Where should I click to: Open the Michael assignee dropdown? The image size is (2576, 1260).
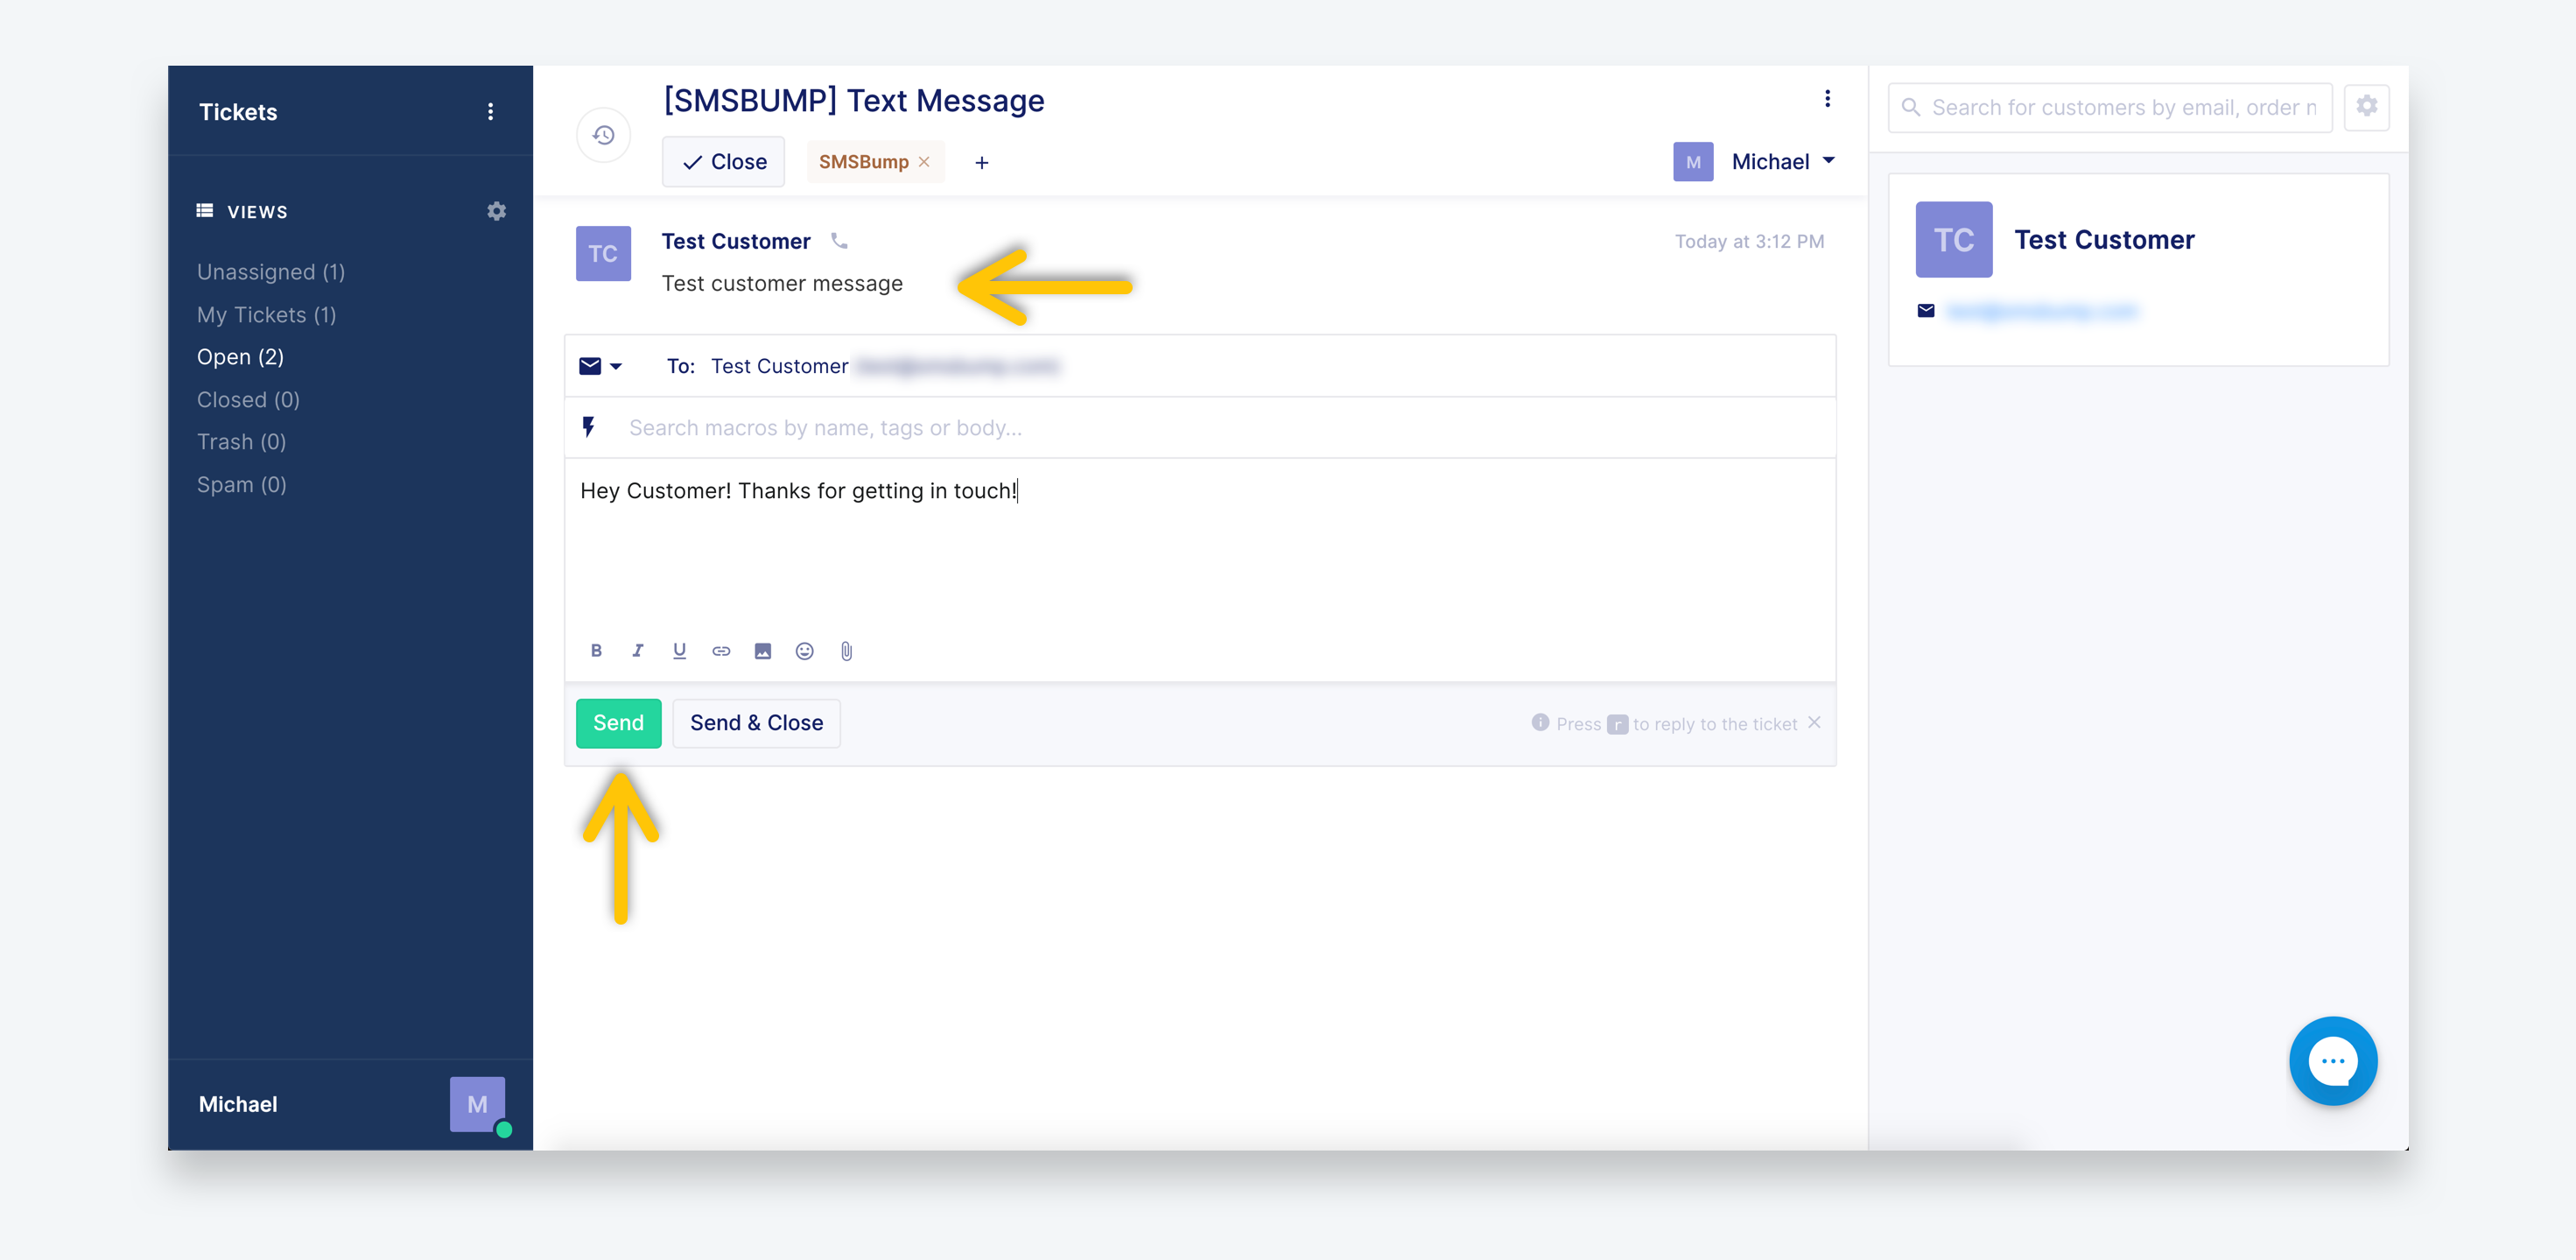(x=1783, y=161)
